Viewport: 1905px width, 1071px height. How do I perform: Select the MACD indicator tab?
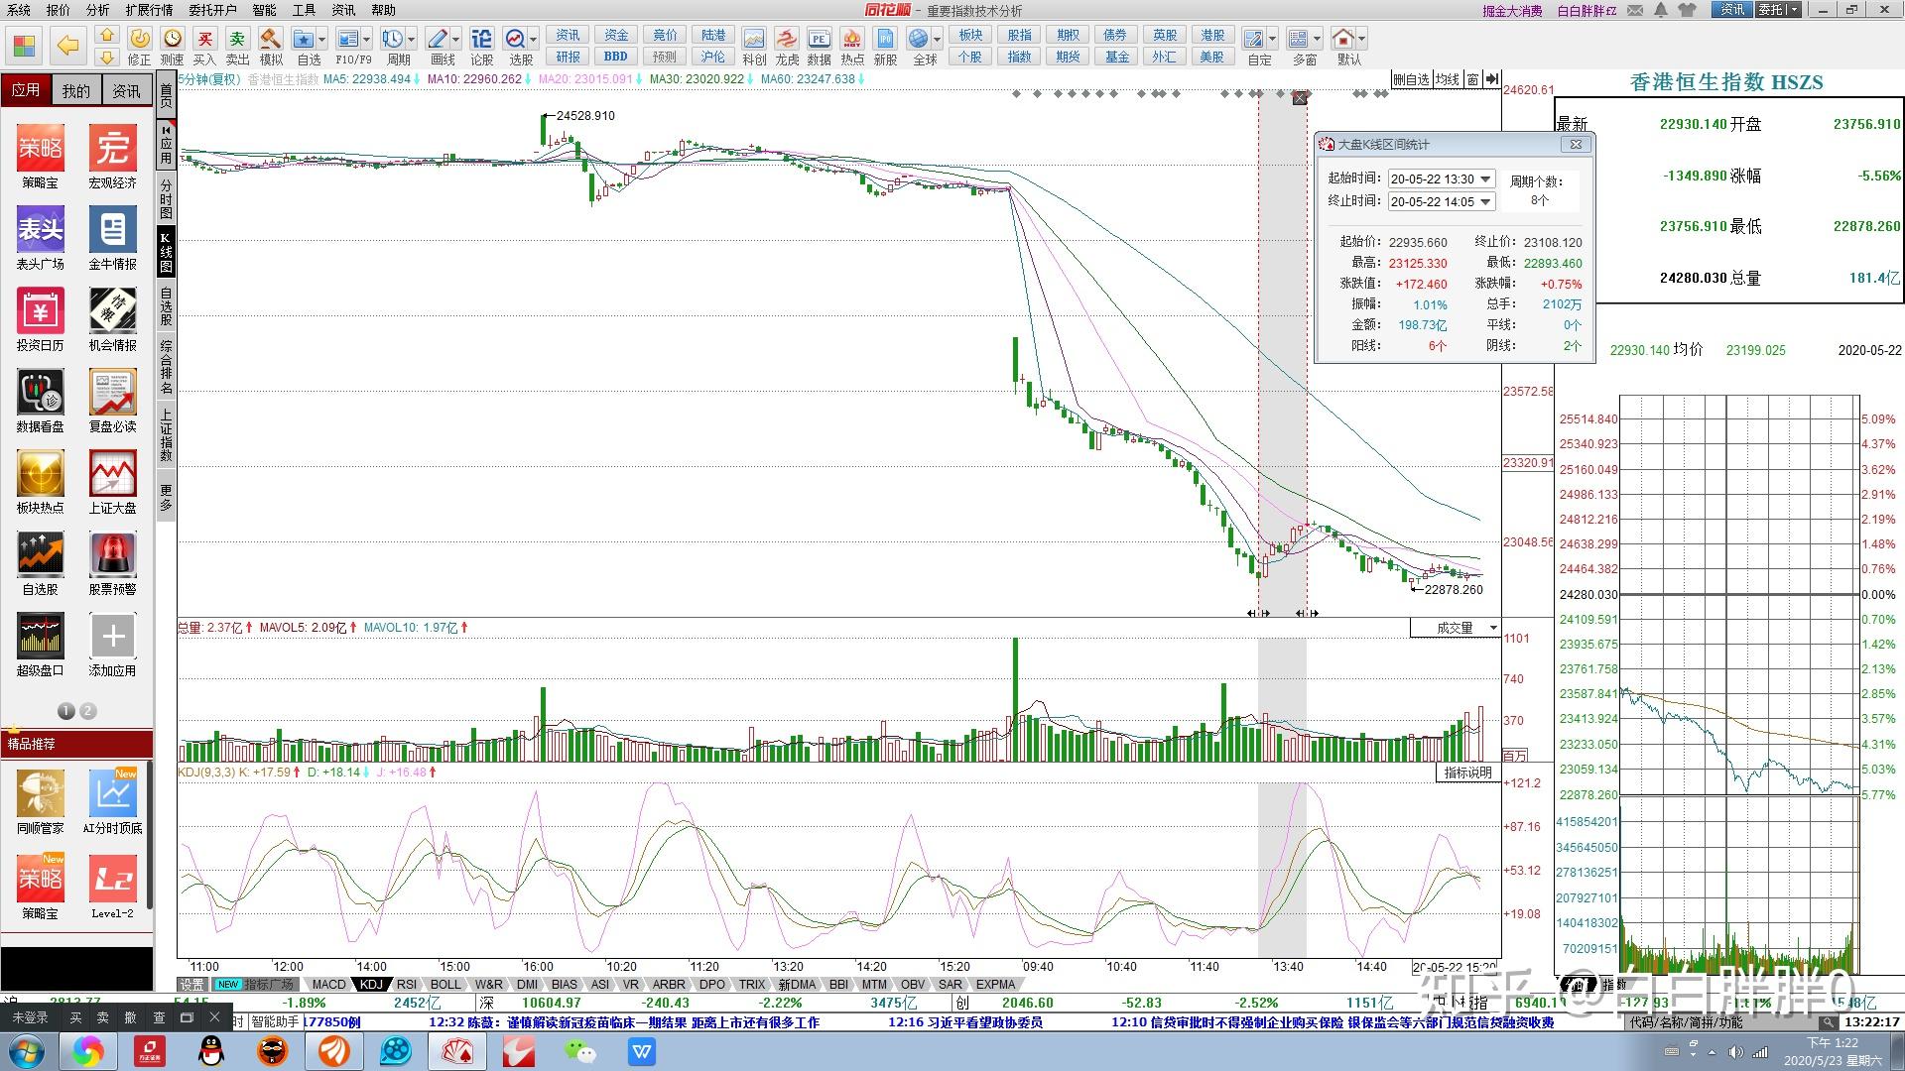click(328, 985)
